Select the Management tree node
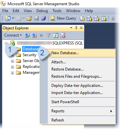Viewport: 120px width, 129px height. (x=31, y=73)
